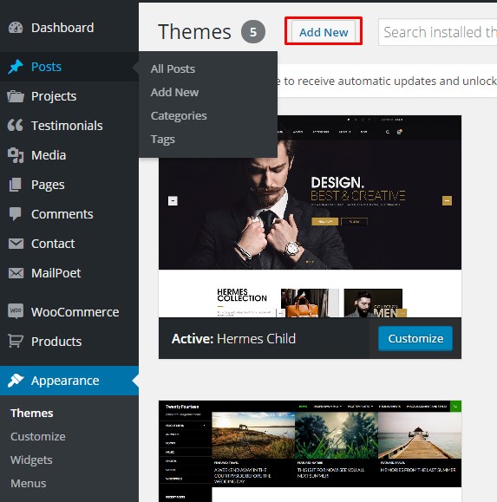Screen dimensions: 497x502
Task: Click the Products cart icon
Action: (16, 341)
